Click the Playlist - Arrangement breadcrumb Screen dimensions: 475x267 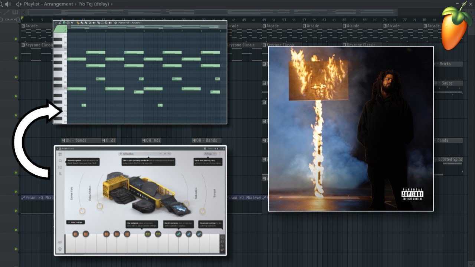coord(48,4)
